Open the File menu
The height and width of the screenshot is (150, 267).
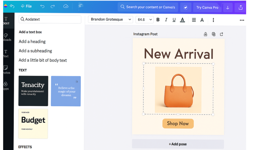pos(26,6)
